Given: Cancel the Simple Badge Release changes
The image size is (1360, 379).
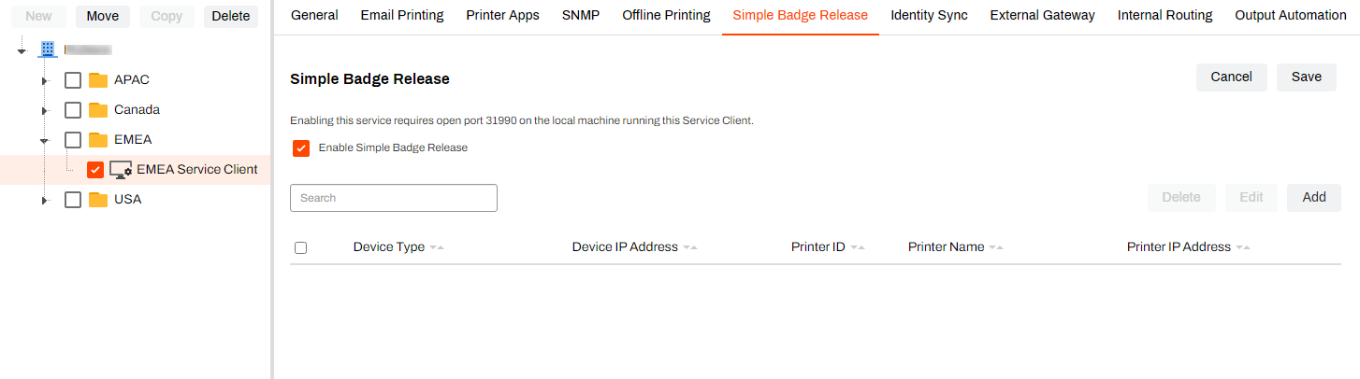Looking at the screenshot, I should point(1232,77).
